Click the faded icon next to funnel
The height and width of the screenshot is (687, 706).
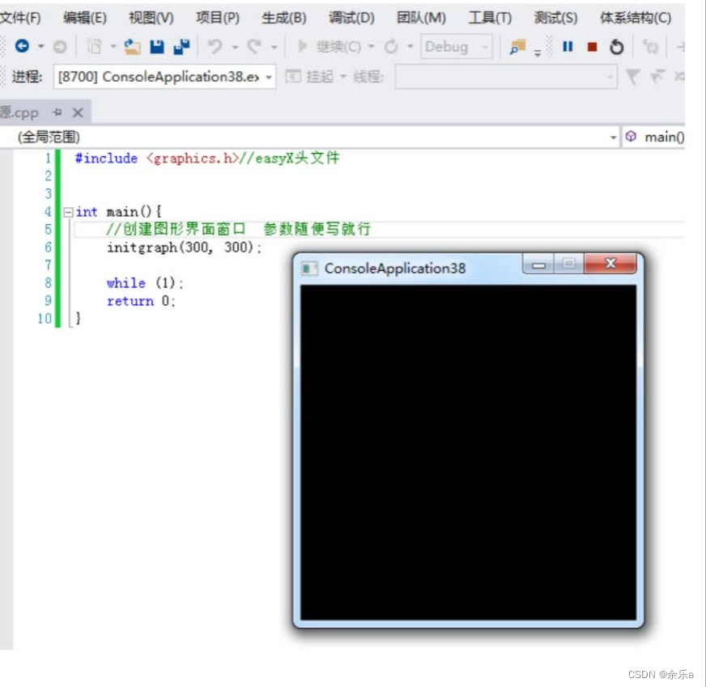point(657,77)
